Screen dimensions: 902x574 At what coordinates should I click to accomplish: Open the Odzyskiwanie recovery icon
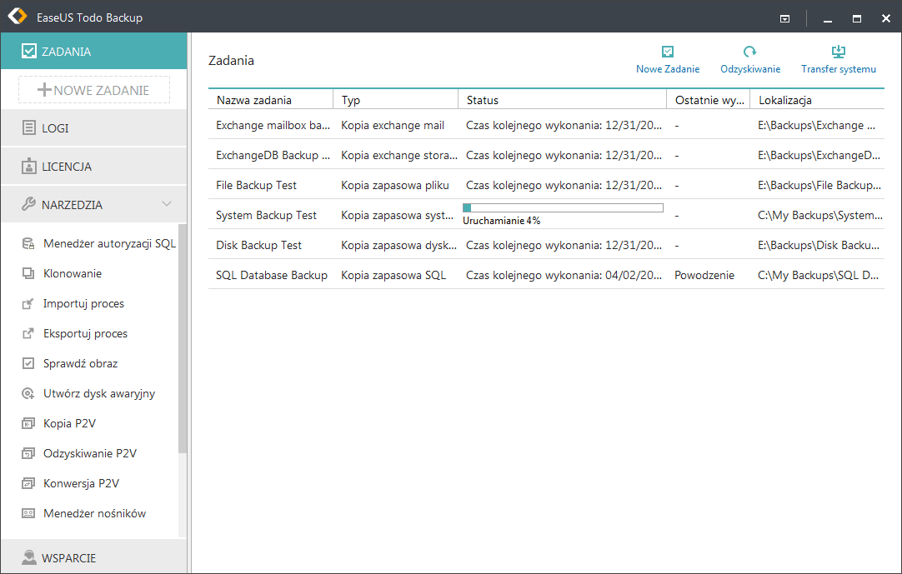click(749, 52)
